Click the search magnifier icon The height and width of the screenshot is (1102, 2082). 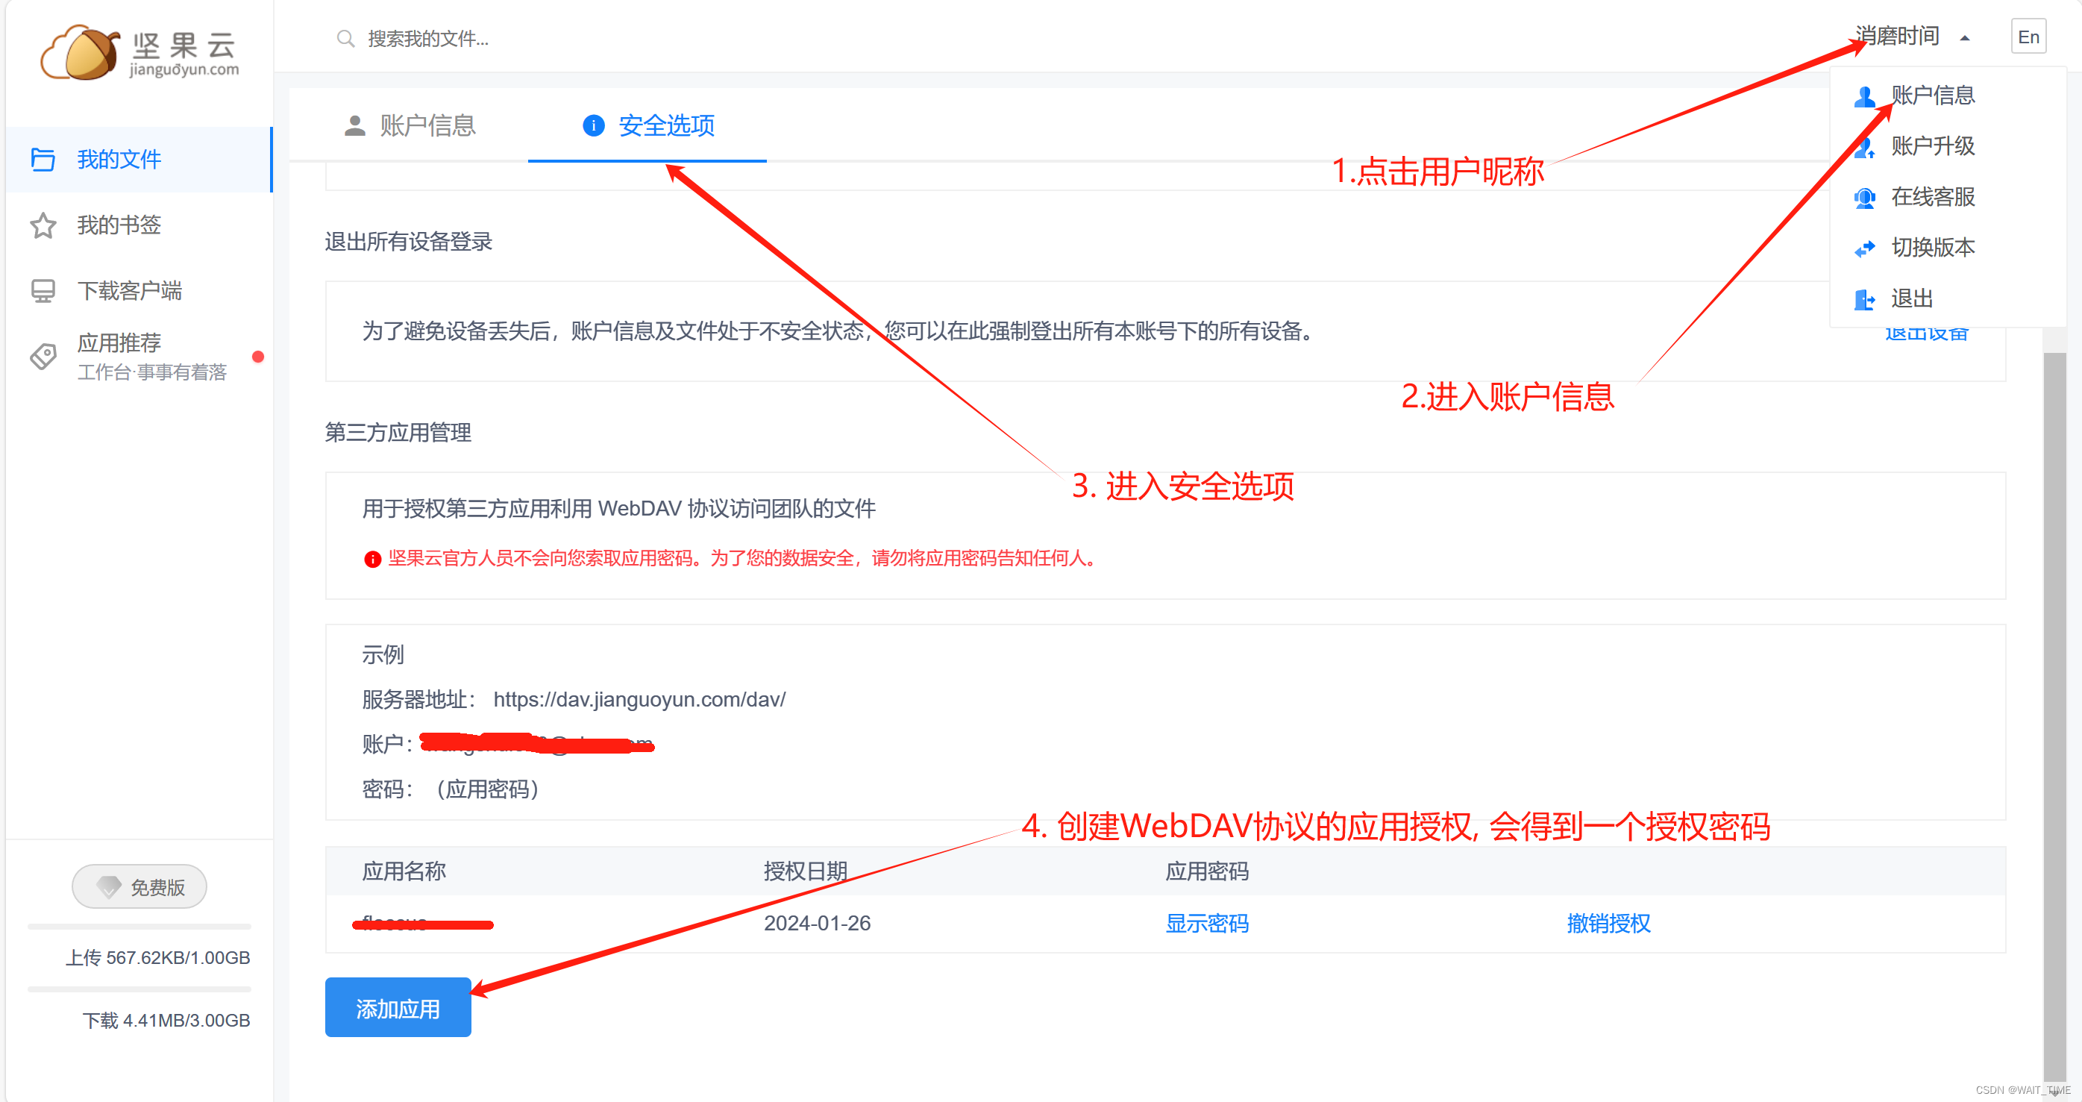(x=345, y=39)
